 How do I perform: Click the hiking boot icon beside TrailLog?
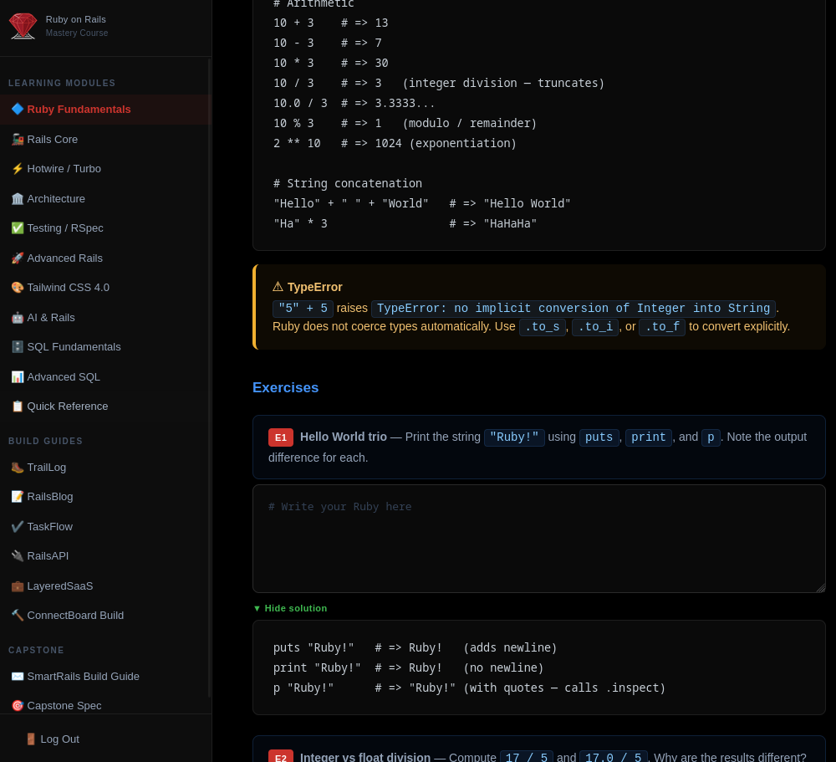pyautogui.click(x=18, y=467)
